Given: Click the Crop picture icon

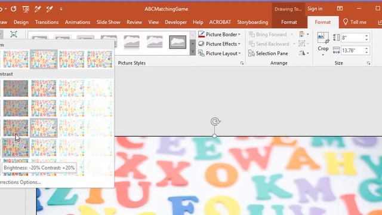Looking at the screenshot, I should [323, 38].
